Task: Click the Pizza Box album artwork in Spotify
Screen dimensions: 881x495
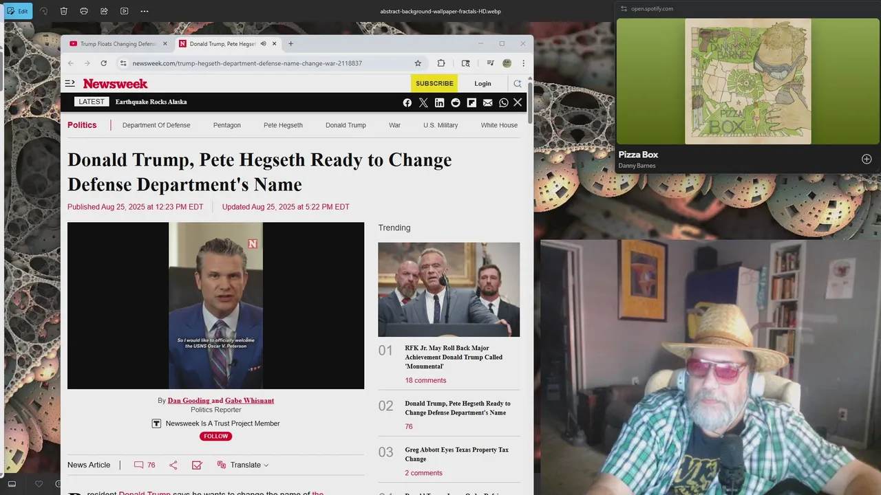Action: point(748,81)
